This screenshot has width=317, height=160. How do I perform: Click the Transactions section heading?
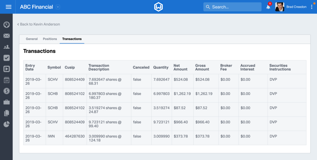point(39,51)
